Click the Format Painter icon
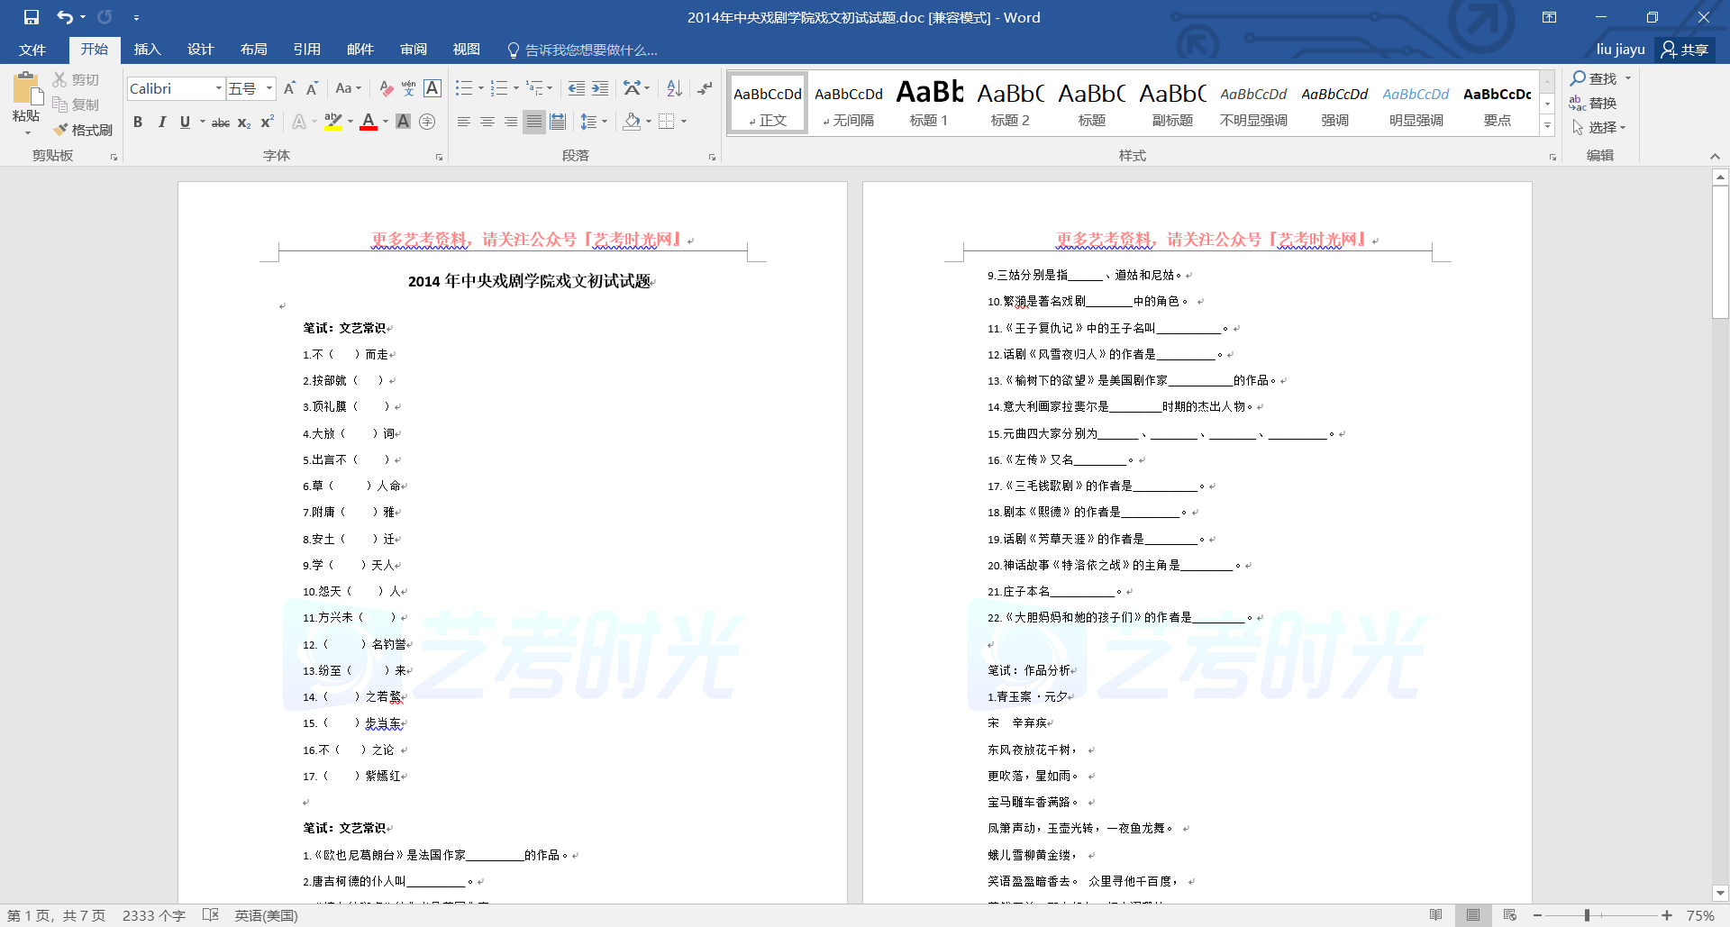The image size is (1730, 927). (x=82, y=130)
